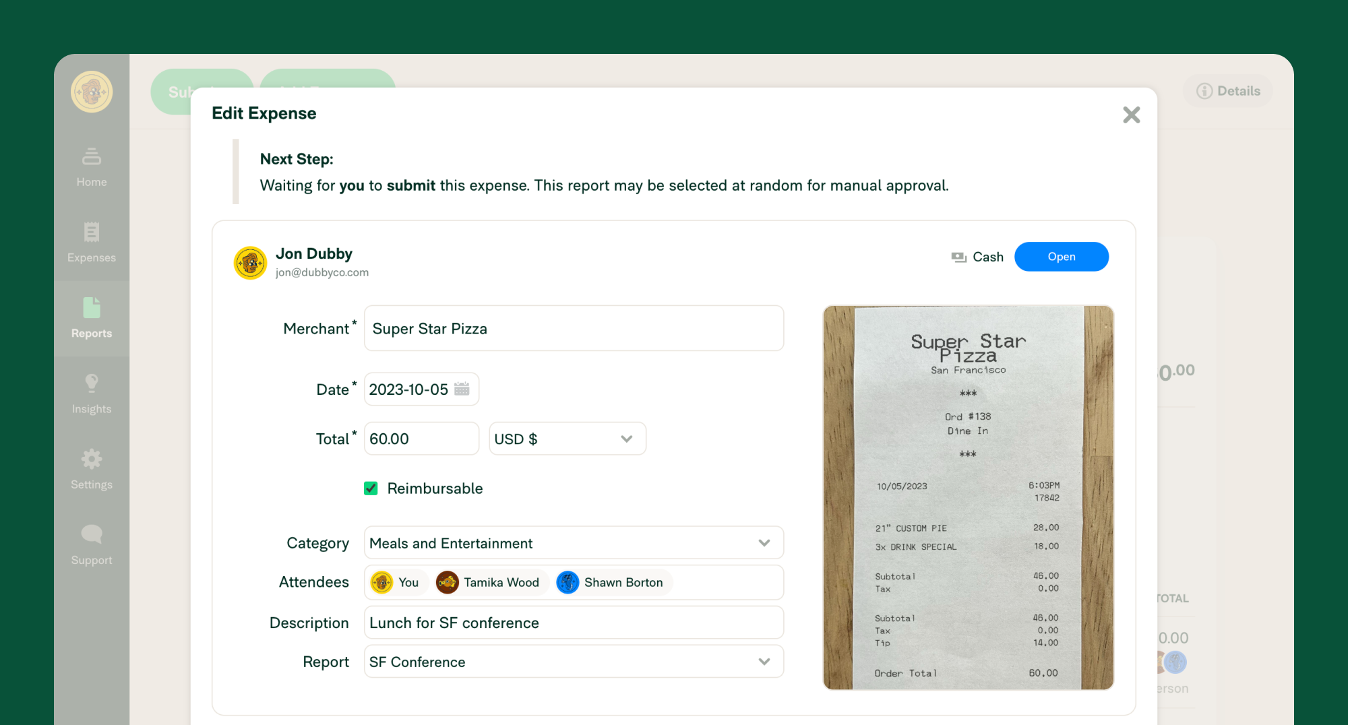This screenshot has height=725, width=1348.
Task: Click the Date field 2023-10-05
Action: pyautogui.click(x=421, y=389)
